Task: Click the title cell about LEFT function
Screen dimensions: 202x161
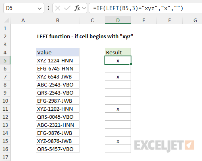Action: tap(85, 36)
